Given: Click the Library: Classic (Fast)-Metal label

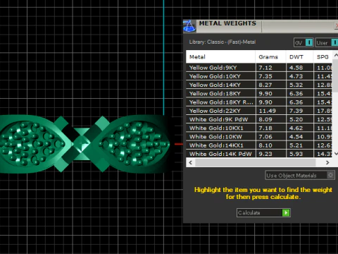Looking at the screenshot, I should [x=223, y=42].
